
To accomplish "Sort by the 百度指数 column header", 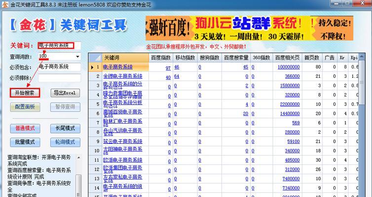I will point(160,58).
